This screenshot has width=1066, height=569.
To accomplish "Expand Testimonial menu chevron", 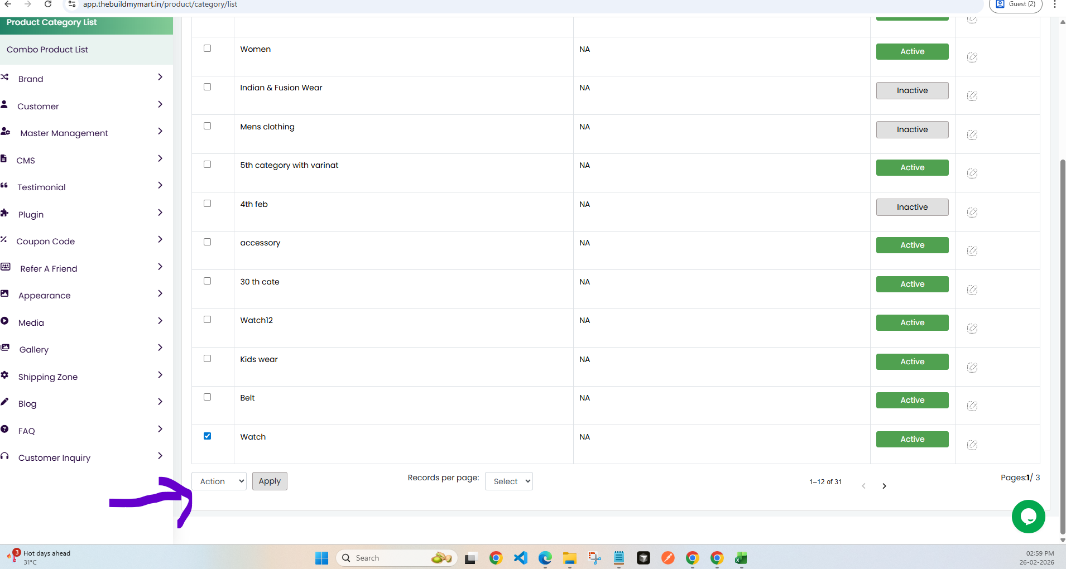I will (x=160, y=185).
